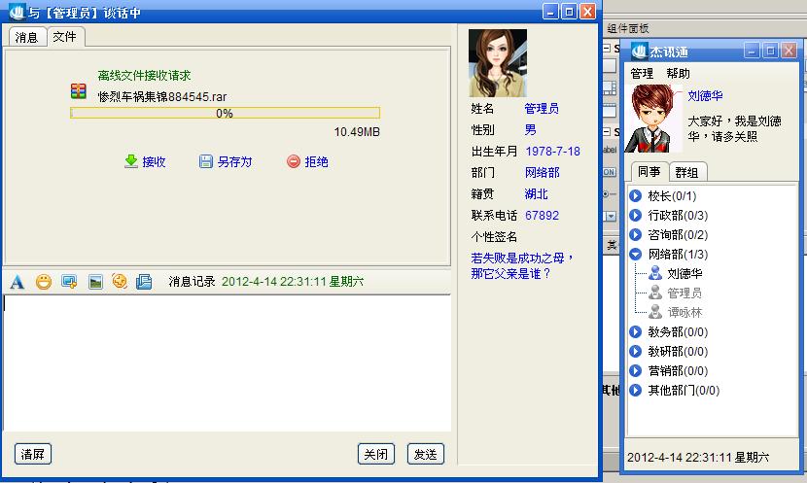
Task: Click 拒绝 to reject the file
Action: (x=307, y=162)
